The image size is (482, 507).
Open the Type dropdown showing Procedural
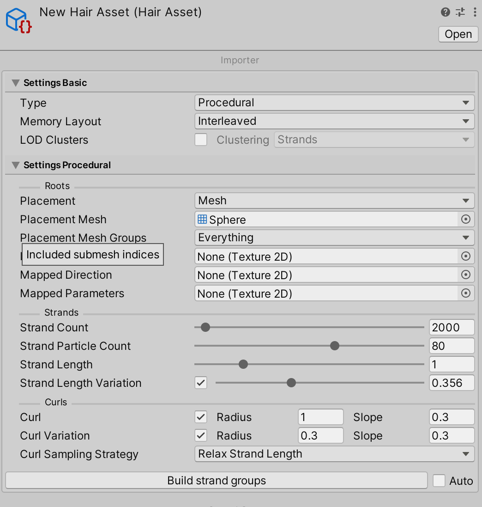click(334, 103)
